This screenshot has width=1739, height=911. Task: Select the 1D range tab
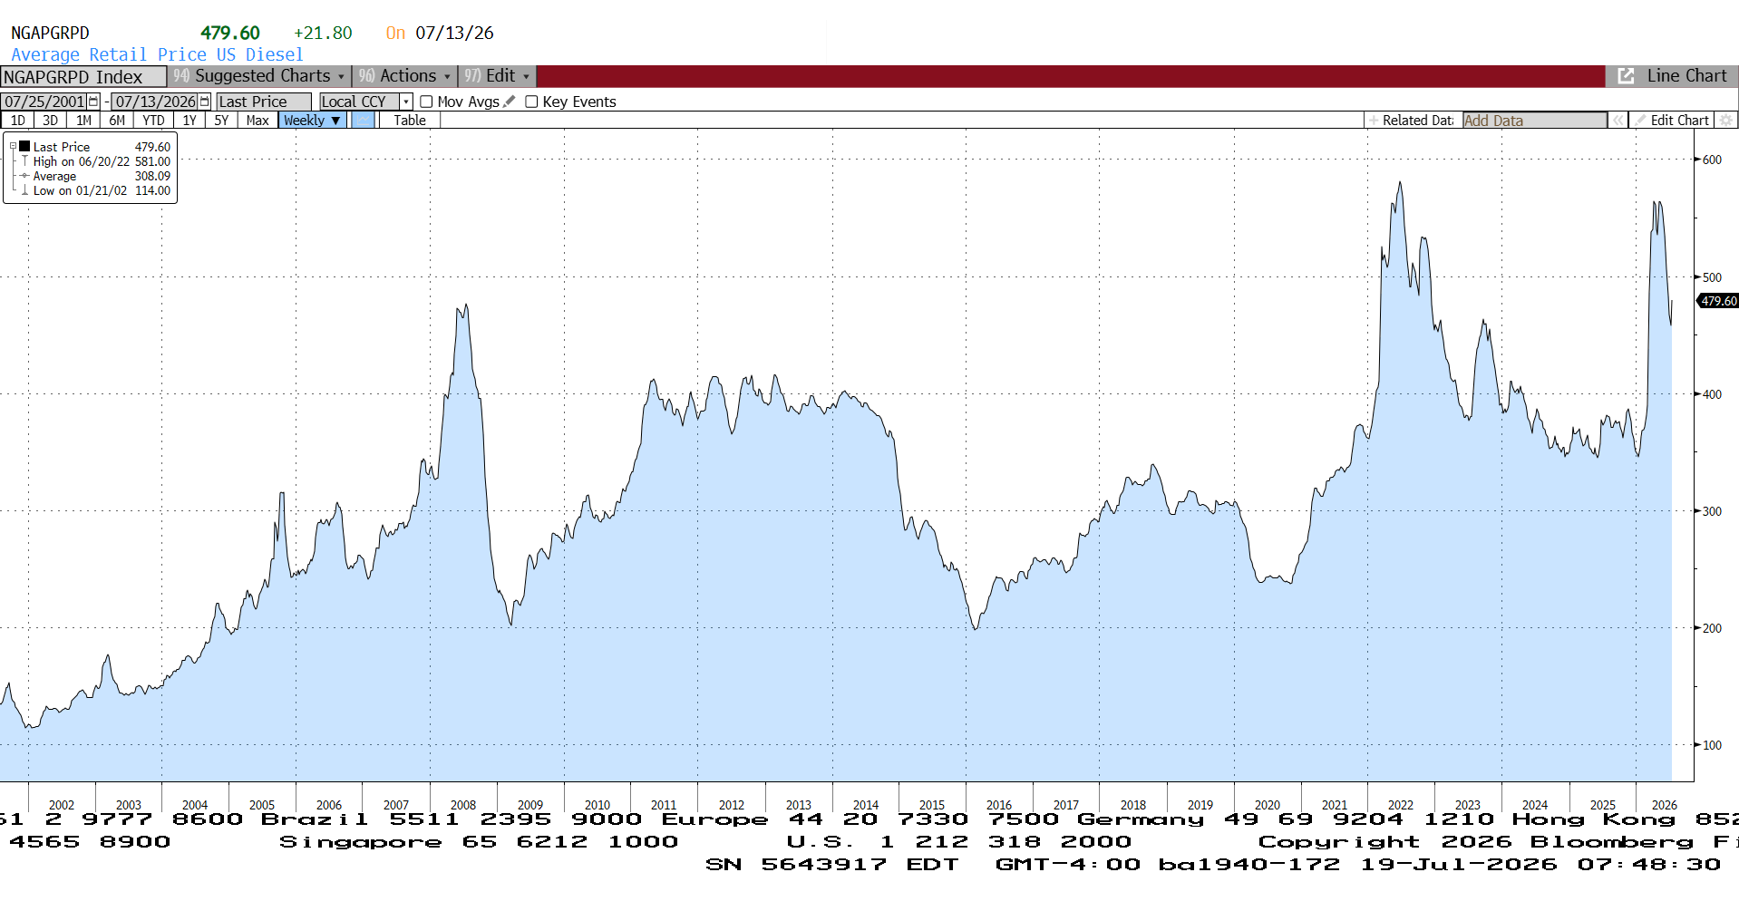point(18,120)
